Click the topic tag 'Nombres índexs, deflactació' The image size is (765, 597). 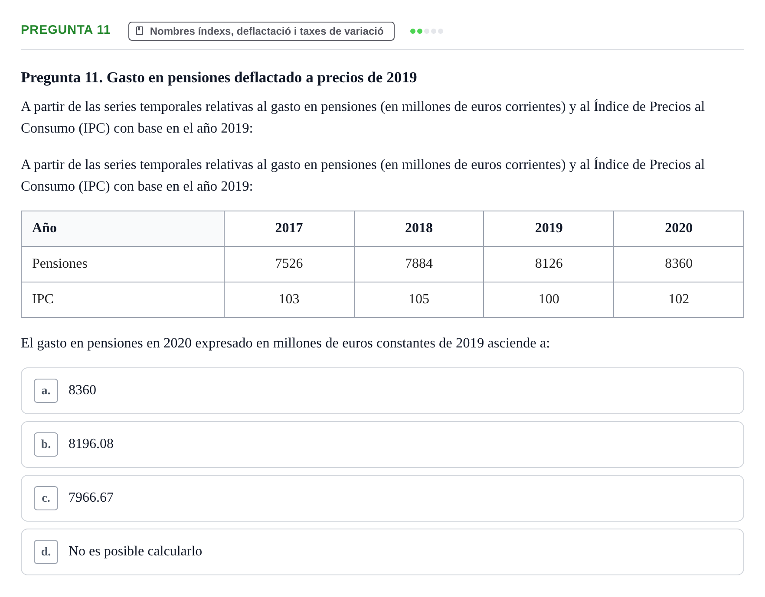click(x=261, y=31)
